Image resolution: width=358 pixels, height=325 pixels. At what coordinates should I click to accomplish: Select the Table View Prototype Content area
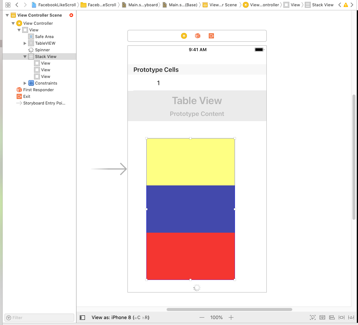click(x=197, y=106)
